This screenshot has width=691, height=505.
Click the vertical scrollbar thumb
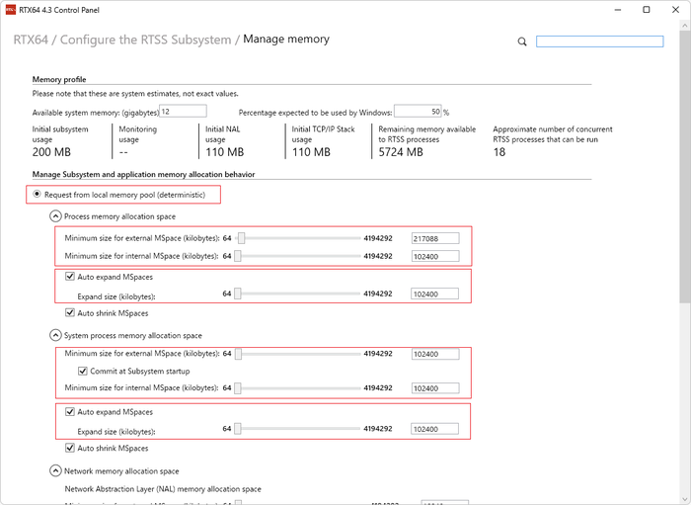pyautogui.click(x=685, y=167)
